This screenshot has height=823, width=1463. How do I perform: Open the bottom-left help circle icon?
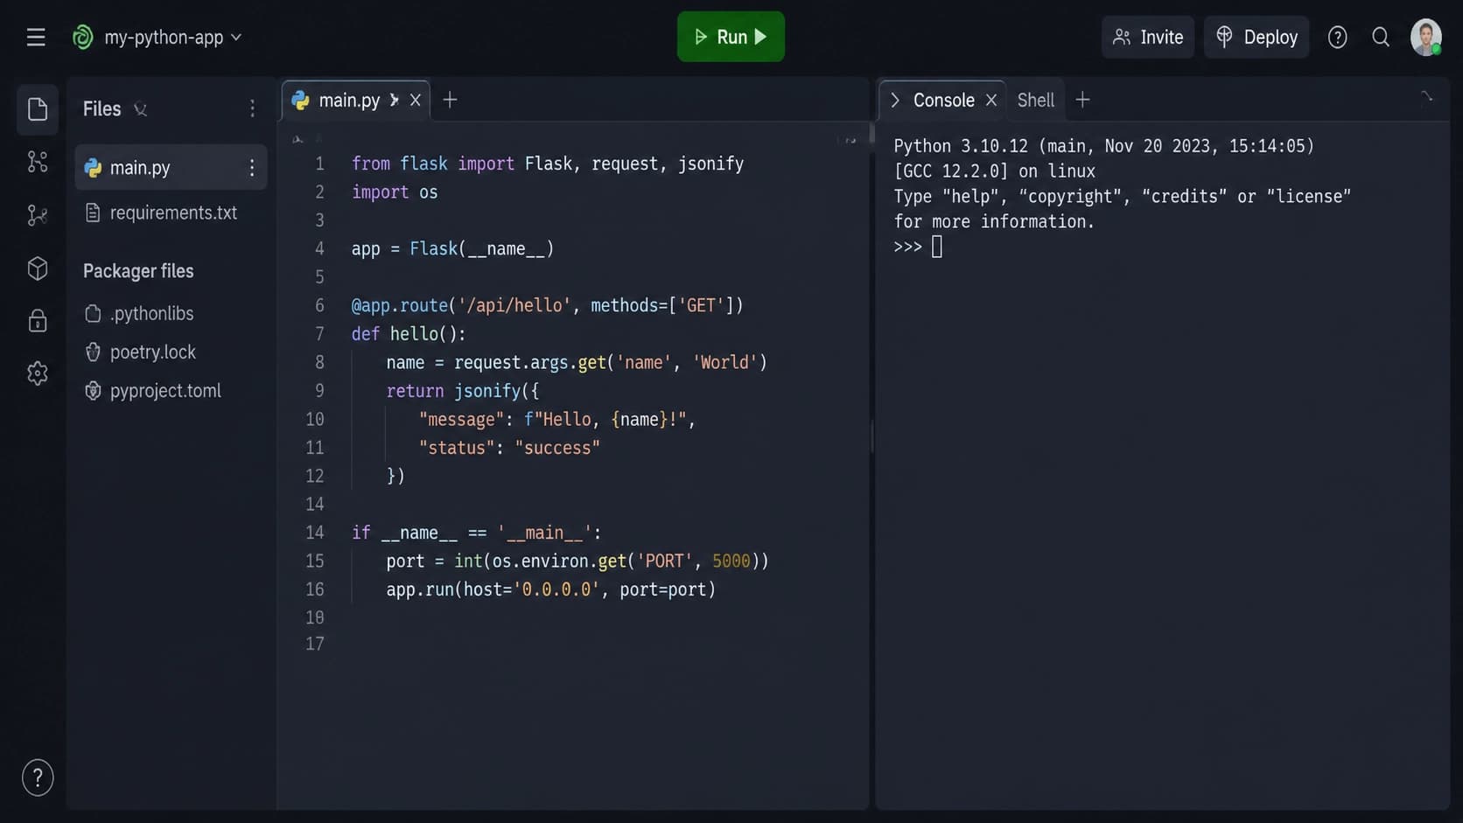pyautogui.click(x=38, y=778)
